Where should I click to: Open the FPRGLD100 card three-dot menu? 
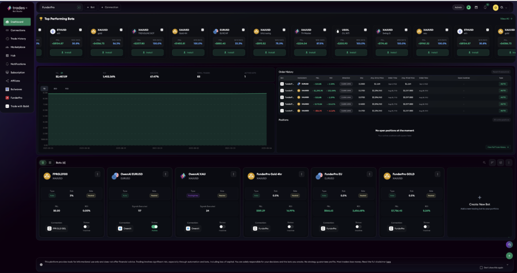coord(97,174)
